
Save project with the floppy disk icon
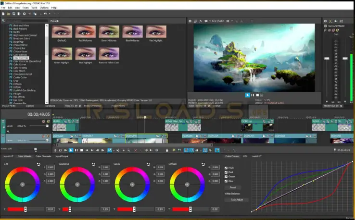[x=13, y=14]
